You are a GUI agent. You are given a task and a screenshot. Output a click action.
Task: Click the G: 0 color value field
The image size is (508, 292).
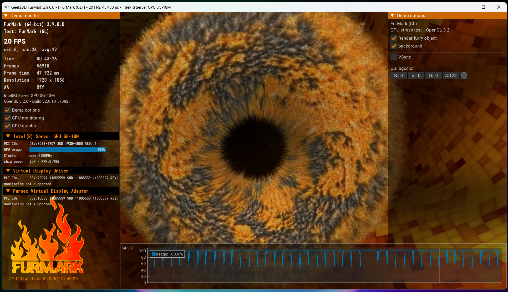coord(416,76)
